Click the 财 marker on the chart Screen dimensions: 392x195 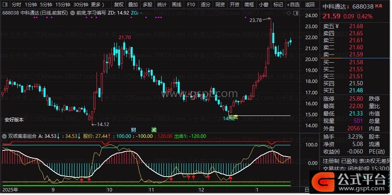(133, 129)
